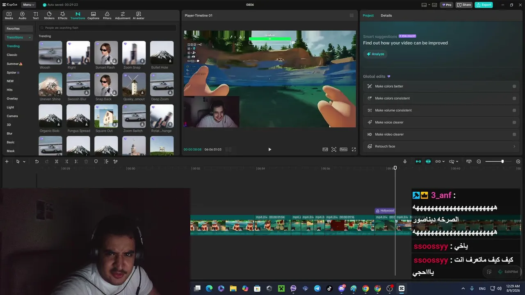Open the AI avatar panel
This screenshot has width=525, height=295.
click(139, 16)
